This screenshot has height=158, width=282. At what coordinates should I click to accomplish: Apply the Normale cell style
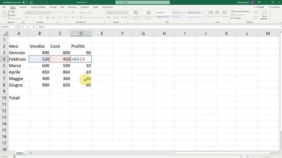coord(163,13)
